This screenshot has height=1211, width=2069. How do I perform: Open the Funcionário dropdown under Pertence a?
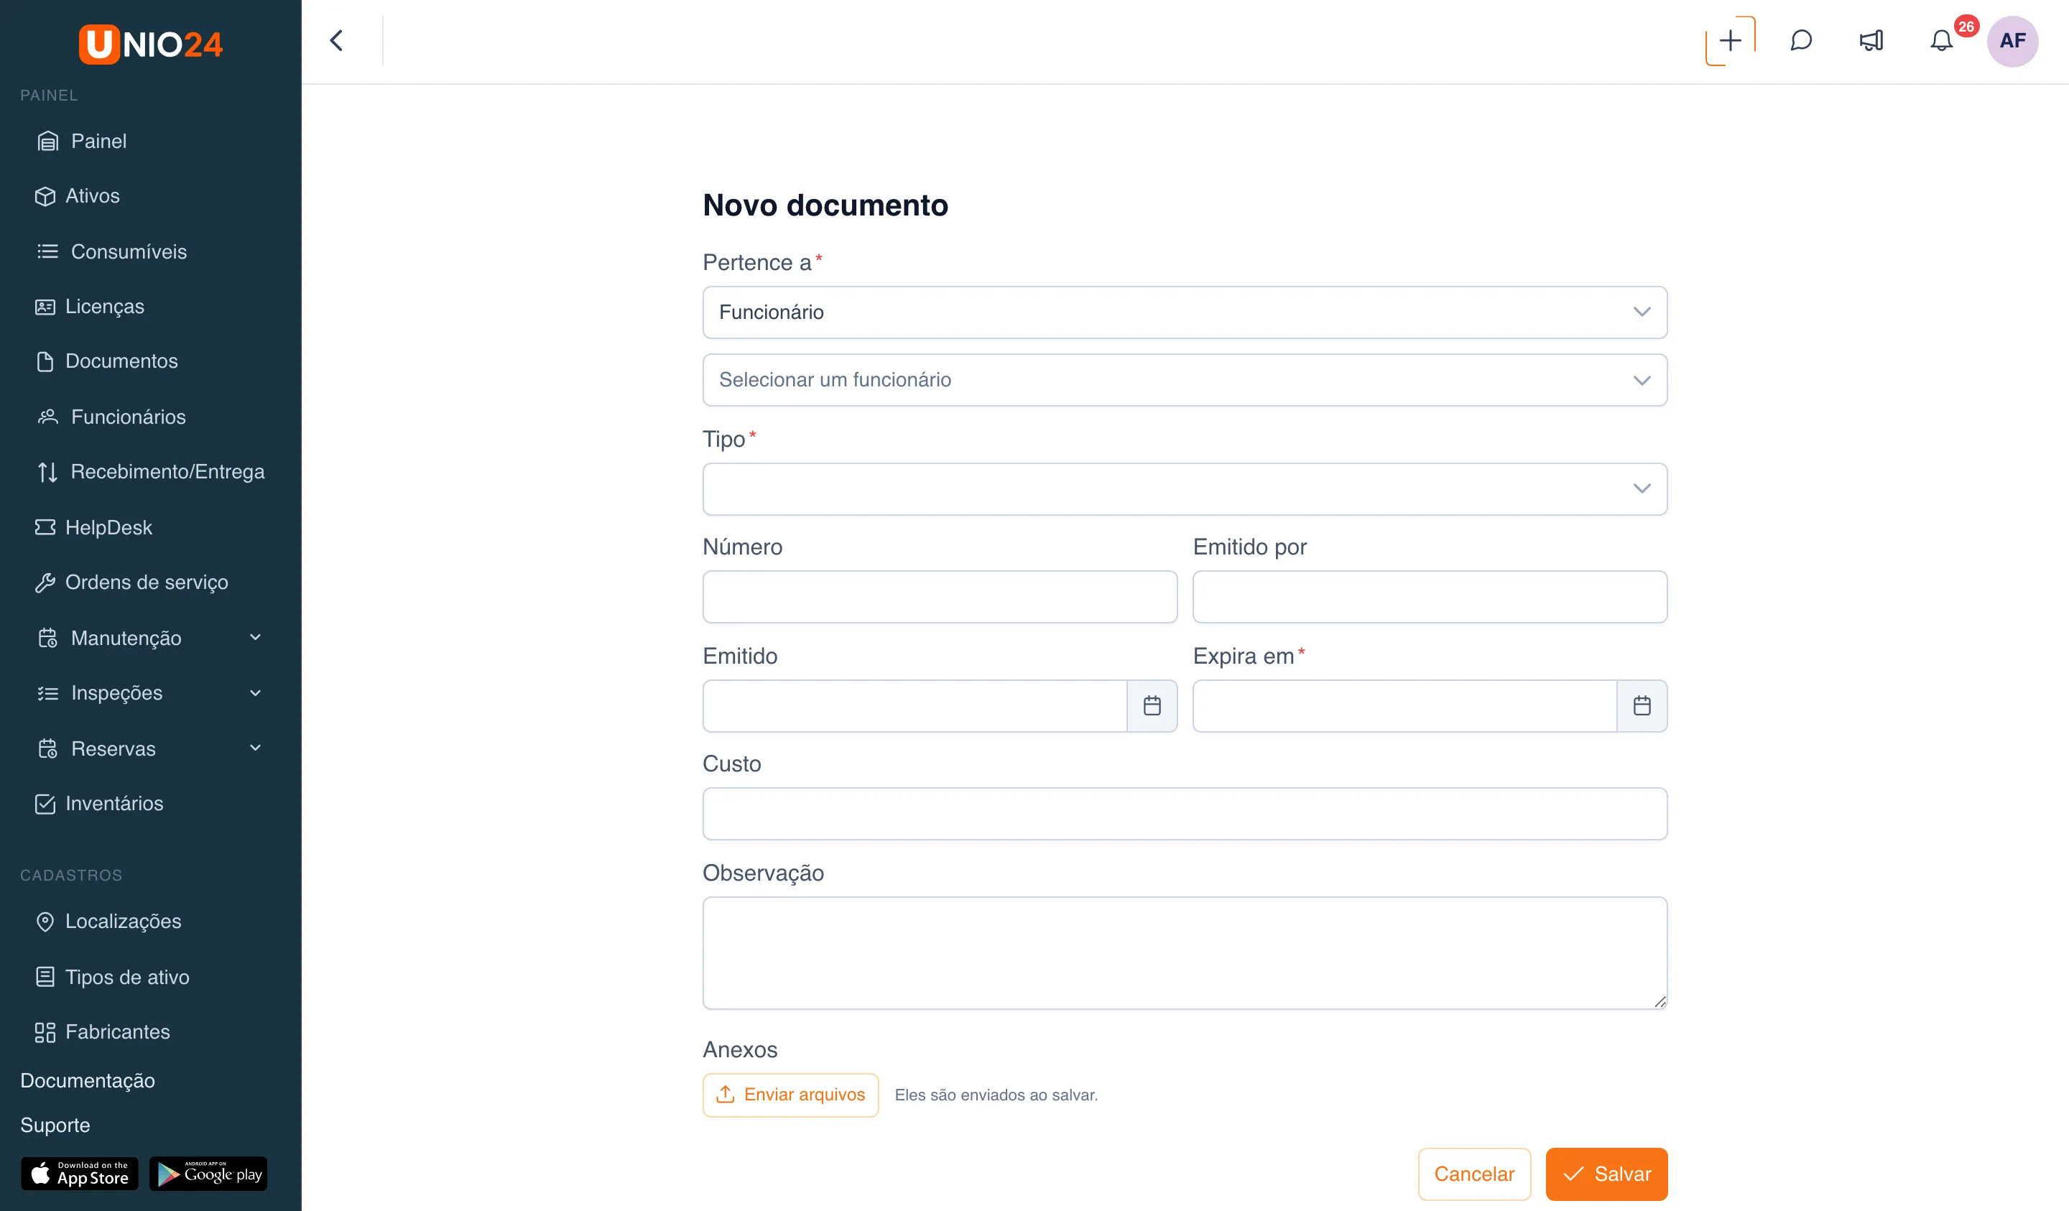point(1185,312)
